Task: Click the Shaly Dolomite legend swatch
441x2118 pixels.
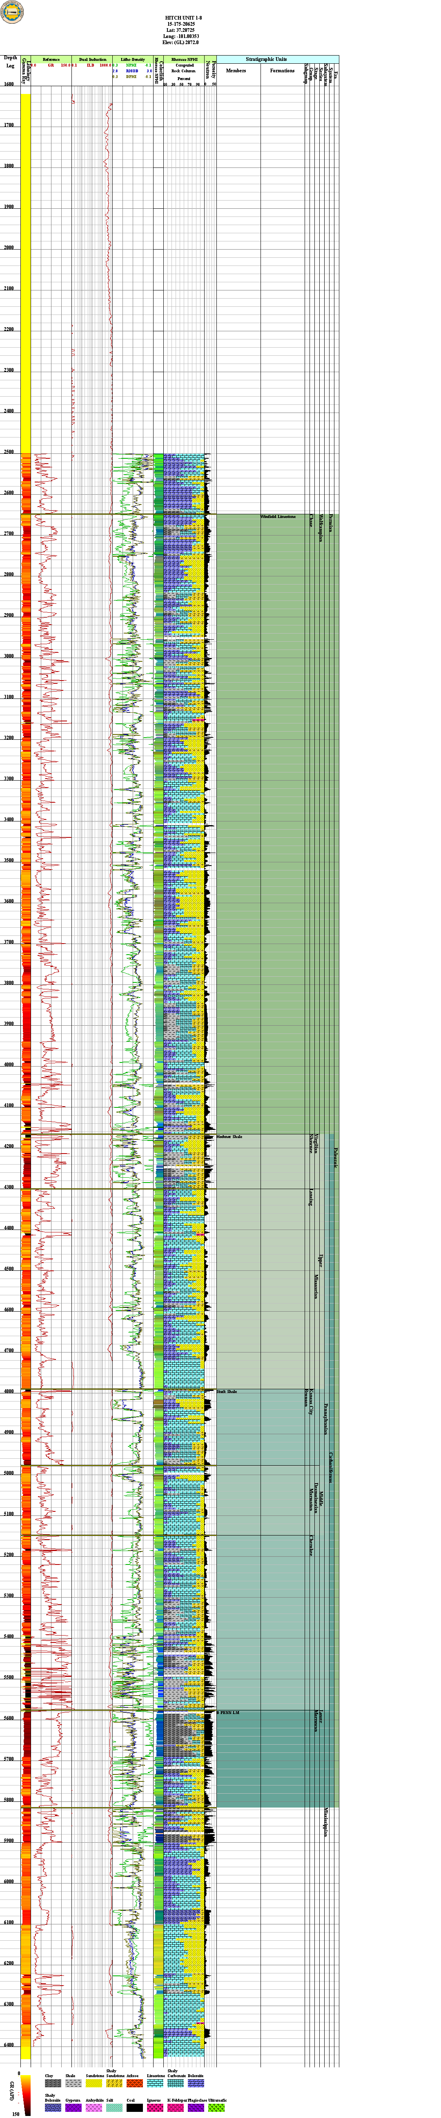Action: (53, 2108)
